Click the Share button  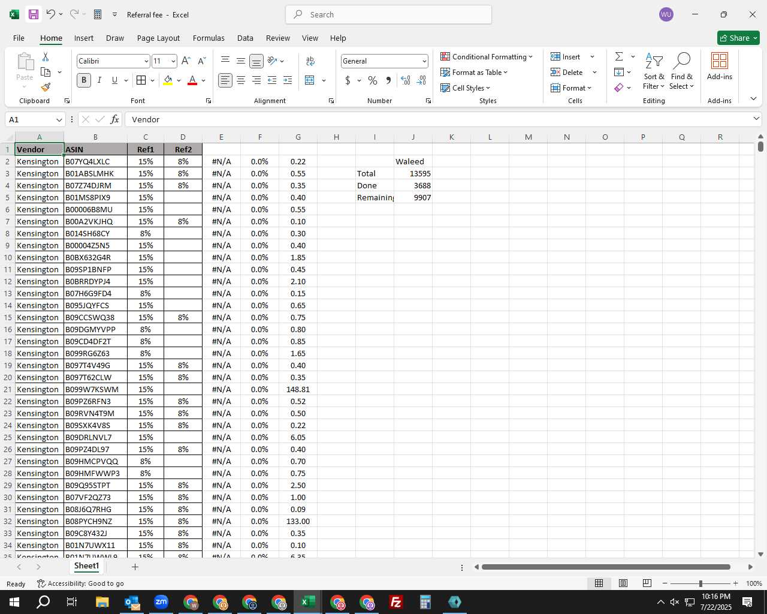click(x=738, y=38)
